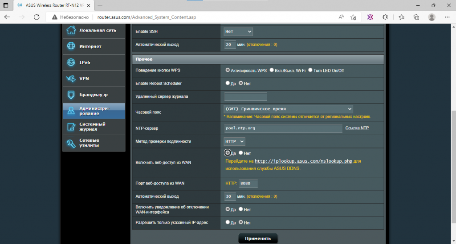Click the Сетевые утилиты wrench icon
This screenshot has width=456, height=244.
(71, 143)
